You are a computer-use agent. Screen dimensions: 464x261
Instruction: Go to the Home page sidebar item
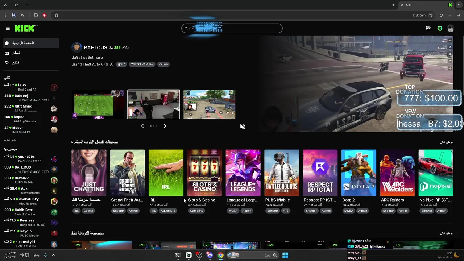[31, 43]
